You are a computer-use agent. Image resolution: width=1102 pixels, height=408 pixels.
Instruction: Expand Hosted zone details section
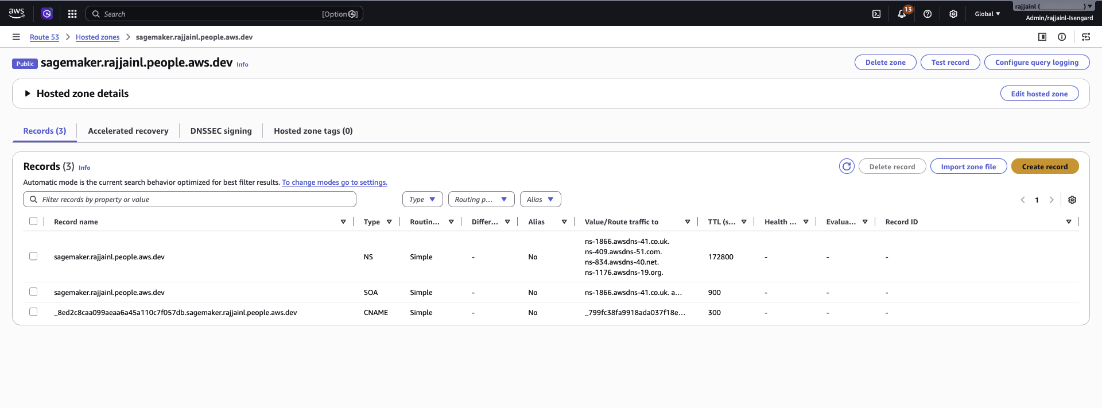click(x=28, y=94)
